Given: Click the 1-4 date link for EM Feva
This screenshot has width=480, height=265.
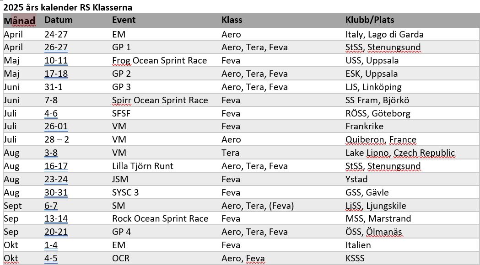Looking at the screenshot, I should pos(51,245).
